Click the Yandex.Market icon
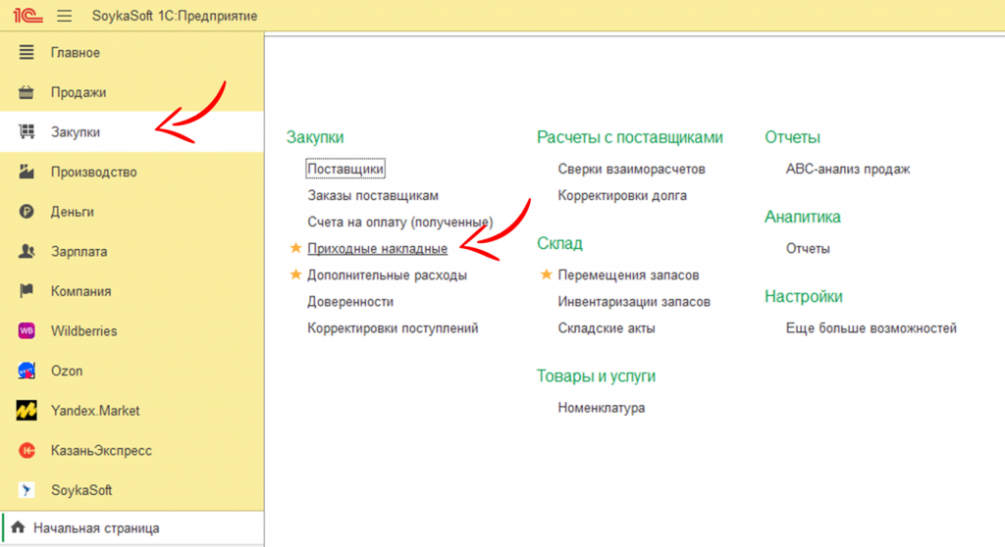This screenshot has height=547, width=1005. [27, 411]
